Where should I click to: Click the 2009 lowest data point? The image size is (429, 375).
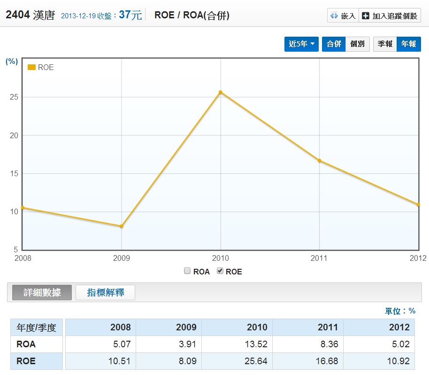[122, 226]
